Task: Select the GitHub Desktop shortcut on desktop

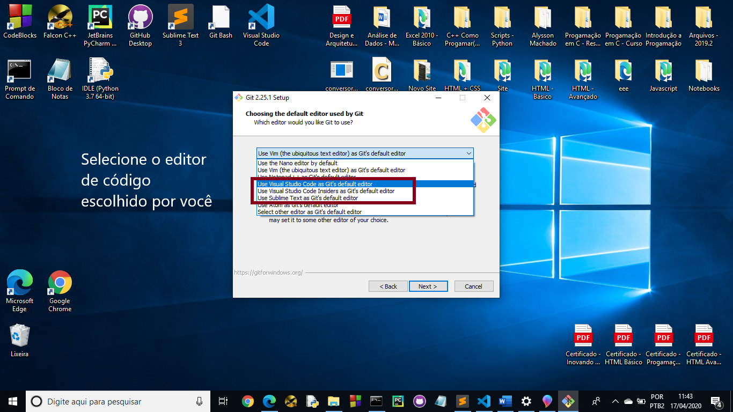Action: pos(140,25)
